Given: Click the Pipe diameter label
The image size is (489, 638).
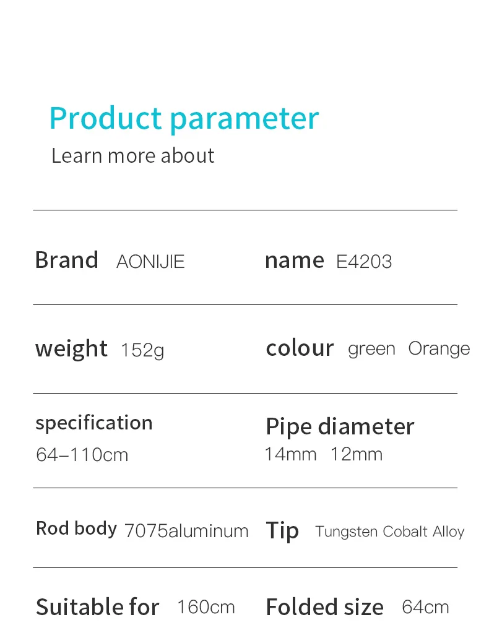Looking at the screenshot, I should point(340,426).
